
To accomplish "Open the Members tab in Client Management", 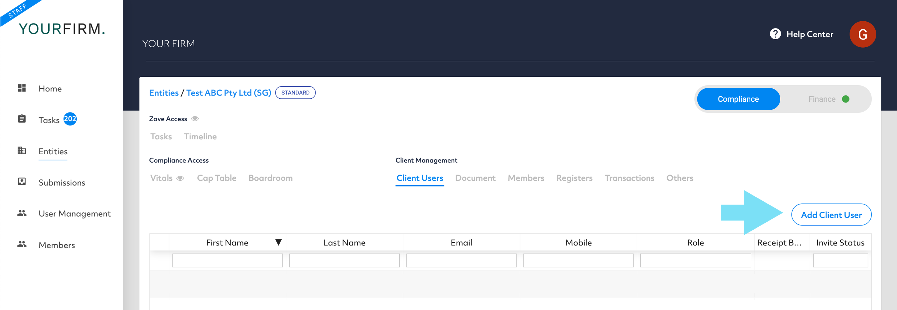I will (526, 178).
